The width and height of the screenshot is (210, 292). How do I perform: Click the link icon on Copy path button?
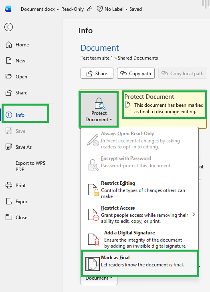[123, 73]
